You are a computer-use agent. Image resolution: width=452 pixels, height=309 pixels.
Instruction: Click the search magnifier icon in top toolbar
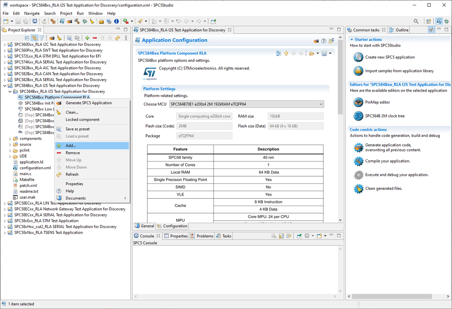pos(416,21)
